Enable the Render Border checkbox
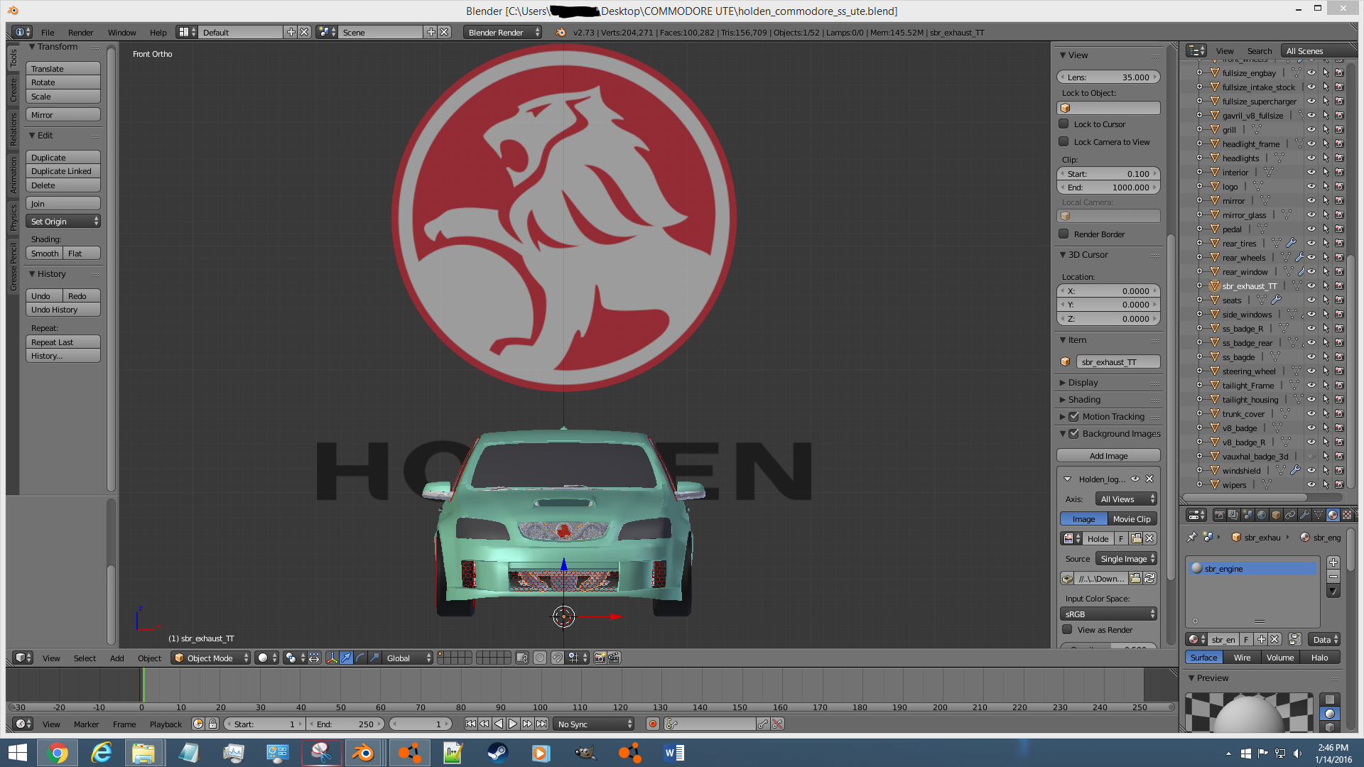 1063,234
